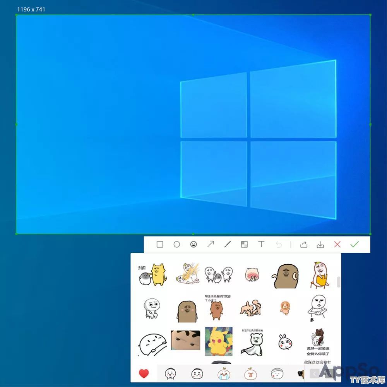Insert the three white figures sticker
This screenshot has height=387, width=387.
click(x=219, y=274)
